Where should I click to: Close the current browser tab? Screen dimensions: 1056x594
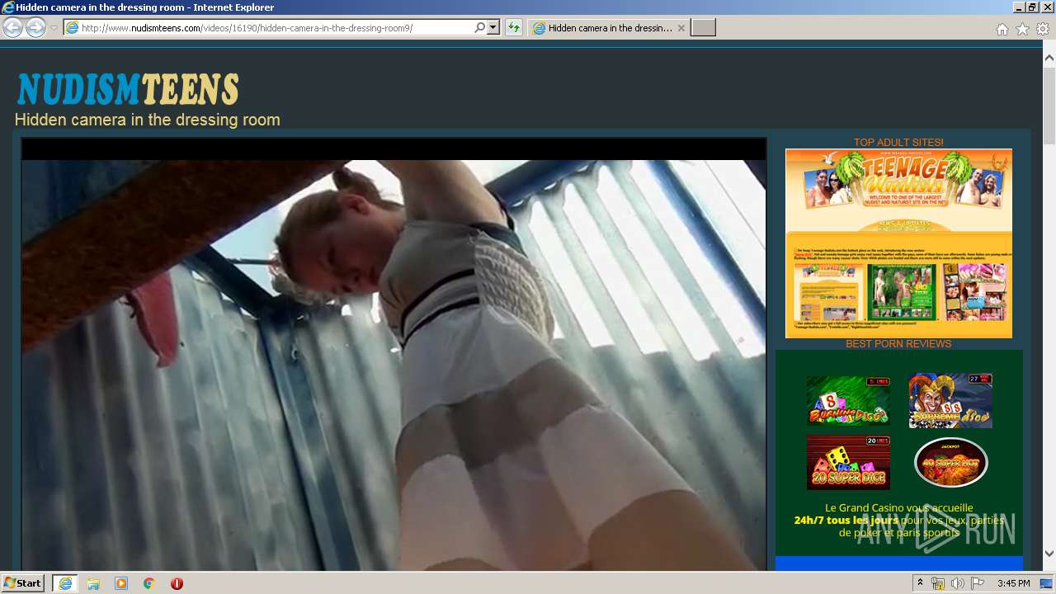click(x=681, y=28)
